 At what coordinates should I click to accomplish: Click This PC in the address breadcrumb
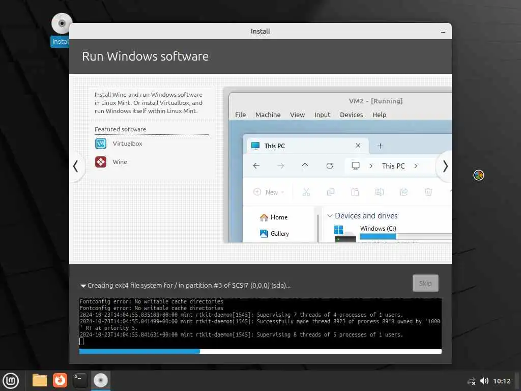[393, 166]
